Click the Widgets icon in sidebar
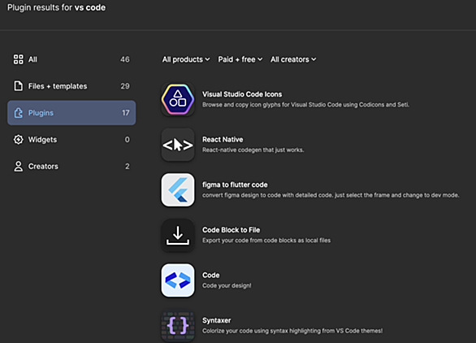 coord(18,140)
